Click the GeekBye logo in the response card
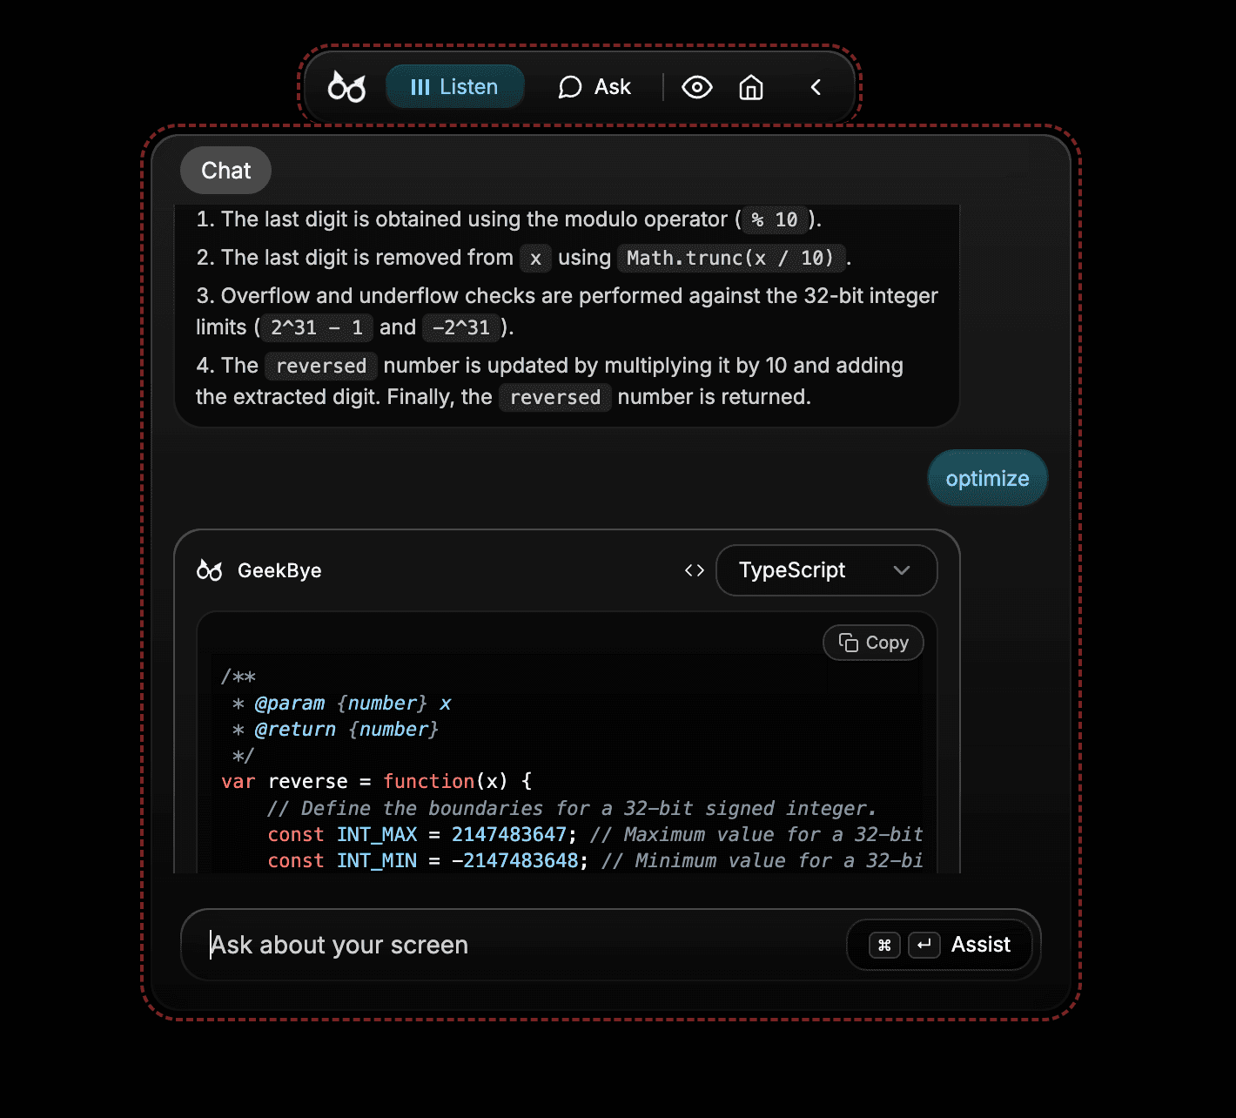This screenshot has height=1118, width=1236. 210,570
